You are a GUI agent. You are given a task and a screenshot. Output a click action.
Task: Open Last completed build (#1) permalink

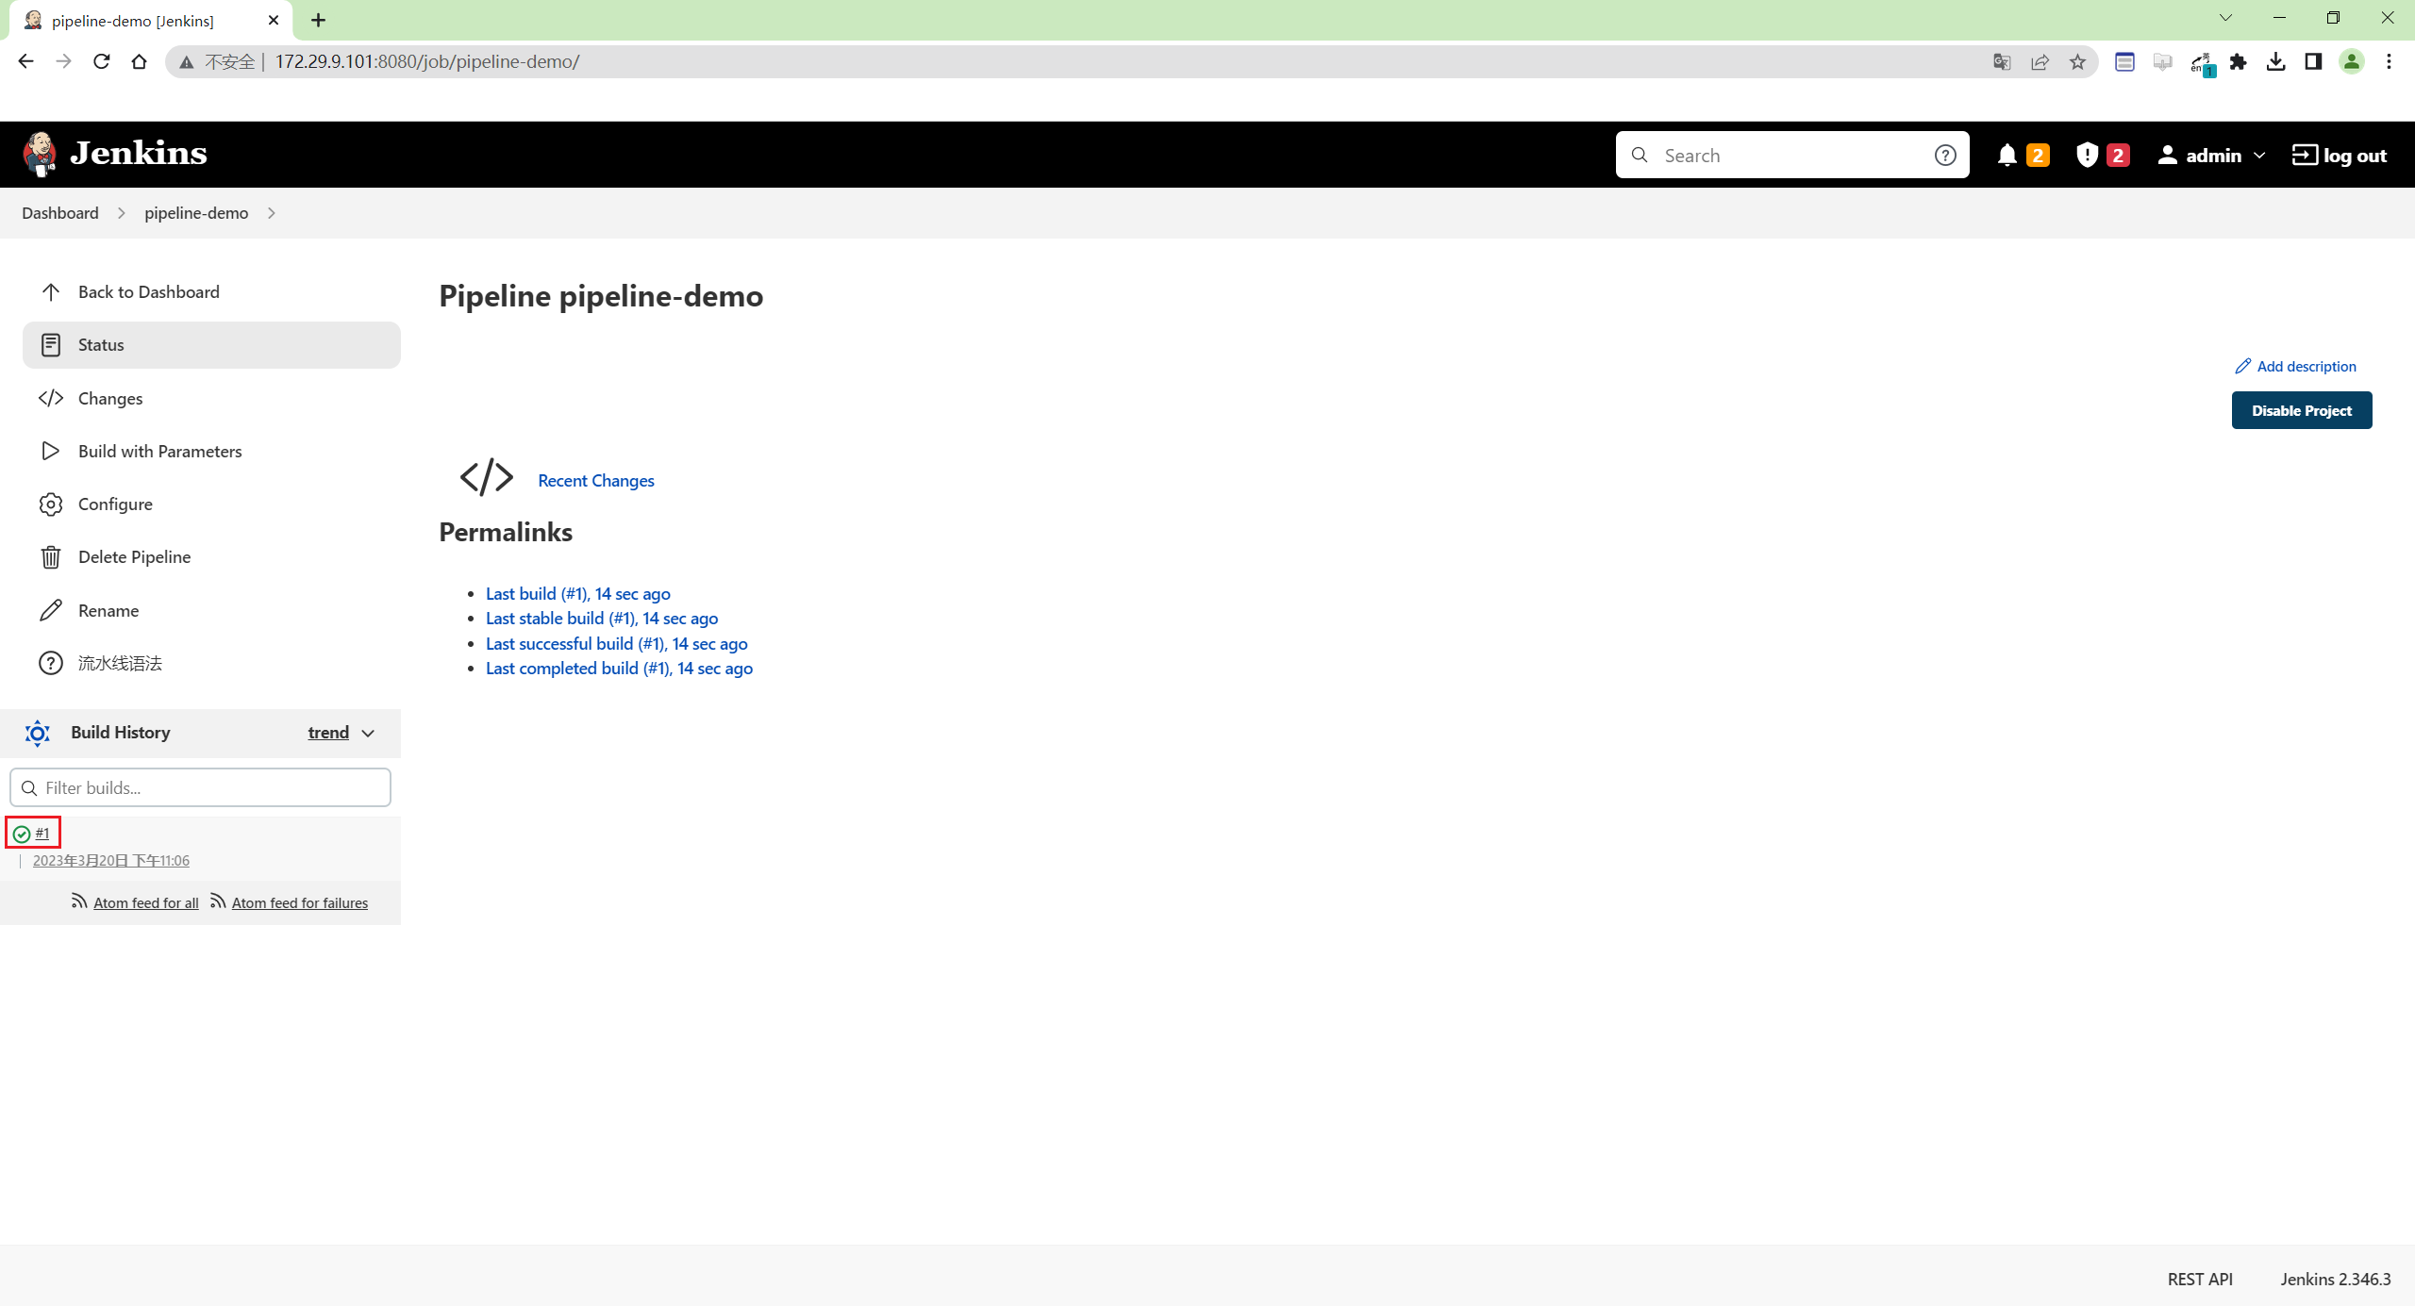(x=619, y=669)
